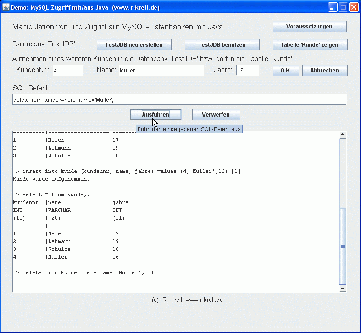Run the SQL command with Ausführen
The width and height of the screenshot is (361, 333).
[x=156, y=114]
